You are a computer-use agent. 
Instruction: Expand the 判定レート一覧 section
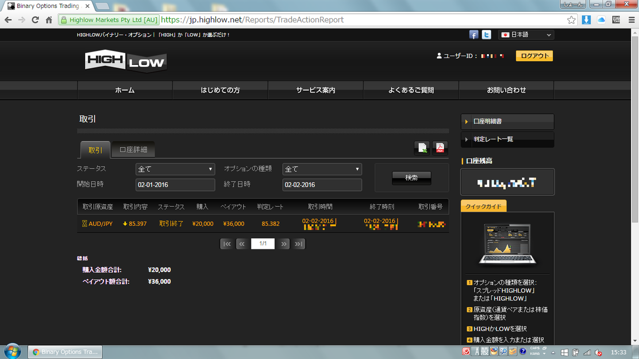pos(507,139)
